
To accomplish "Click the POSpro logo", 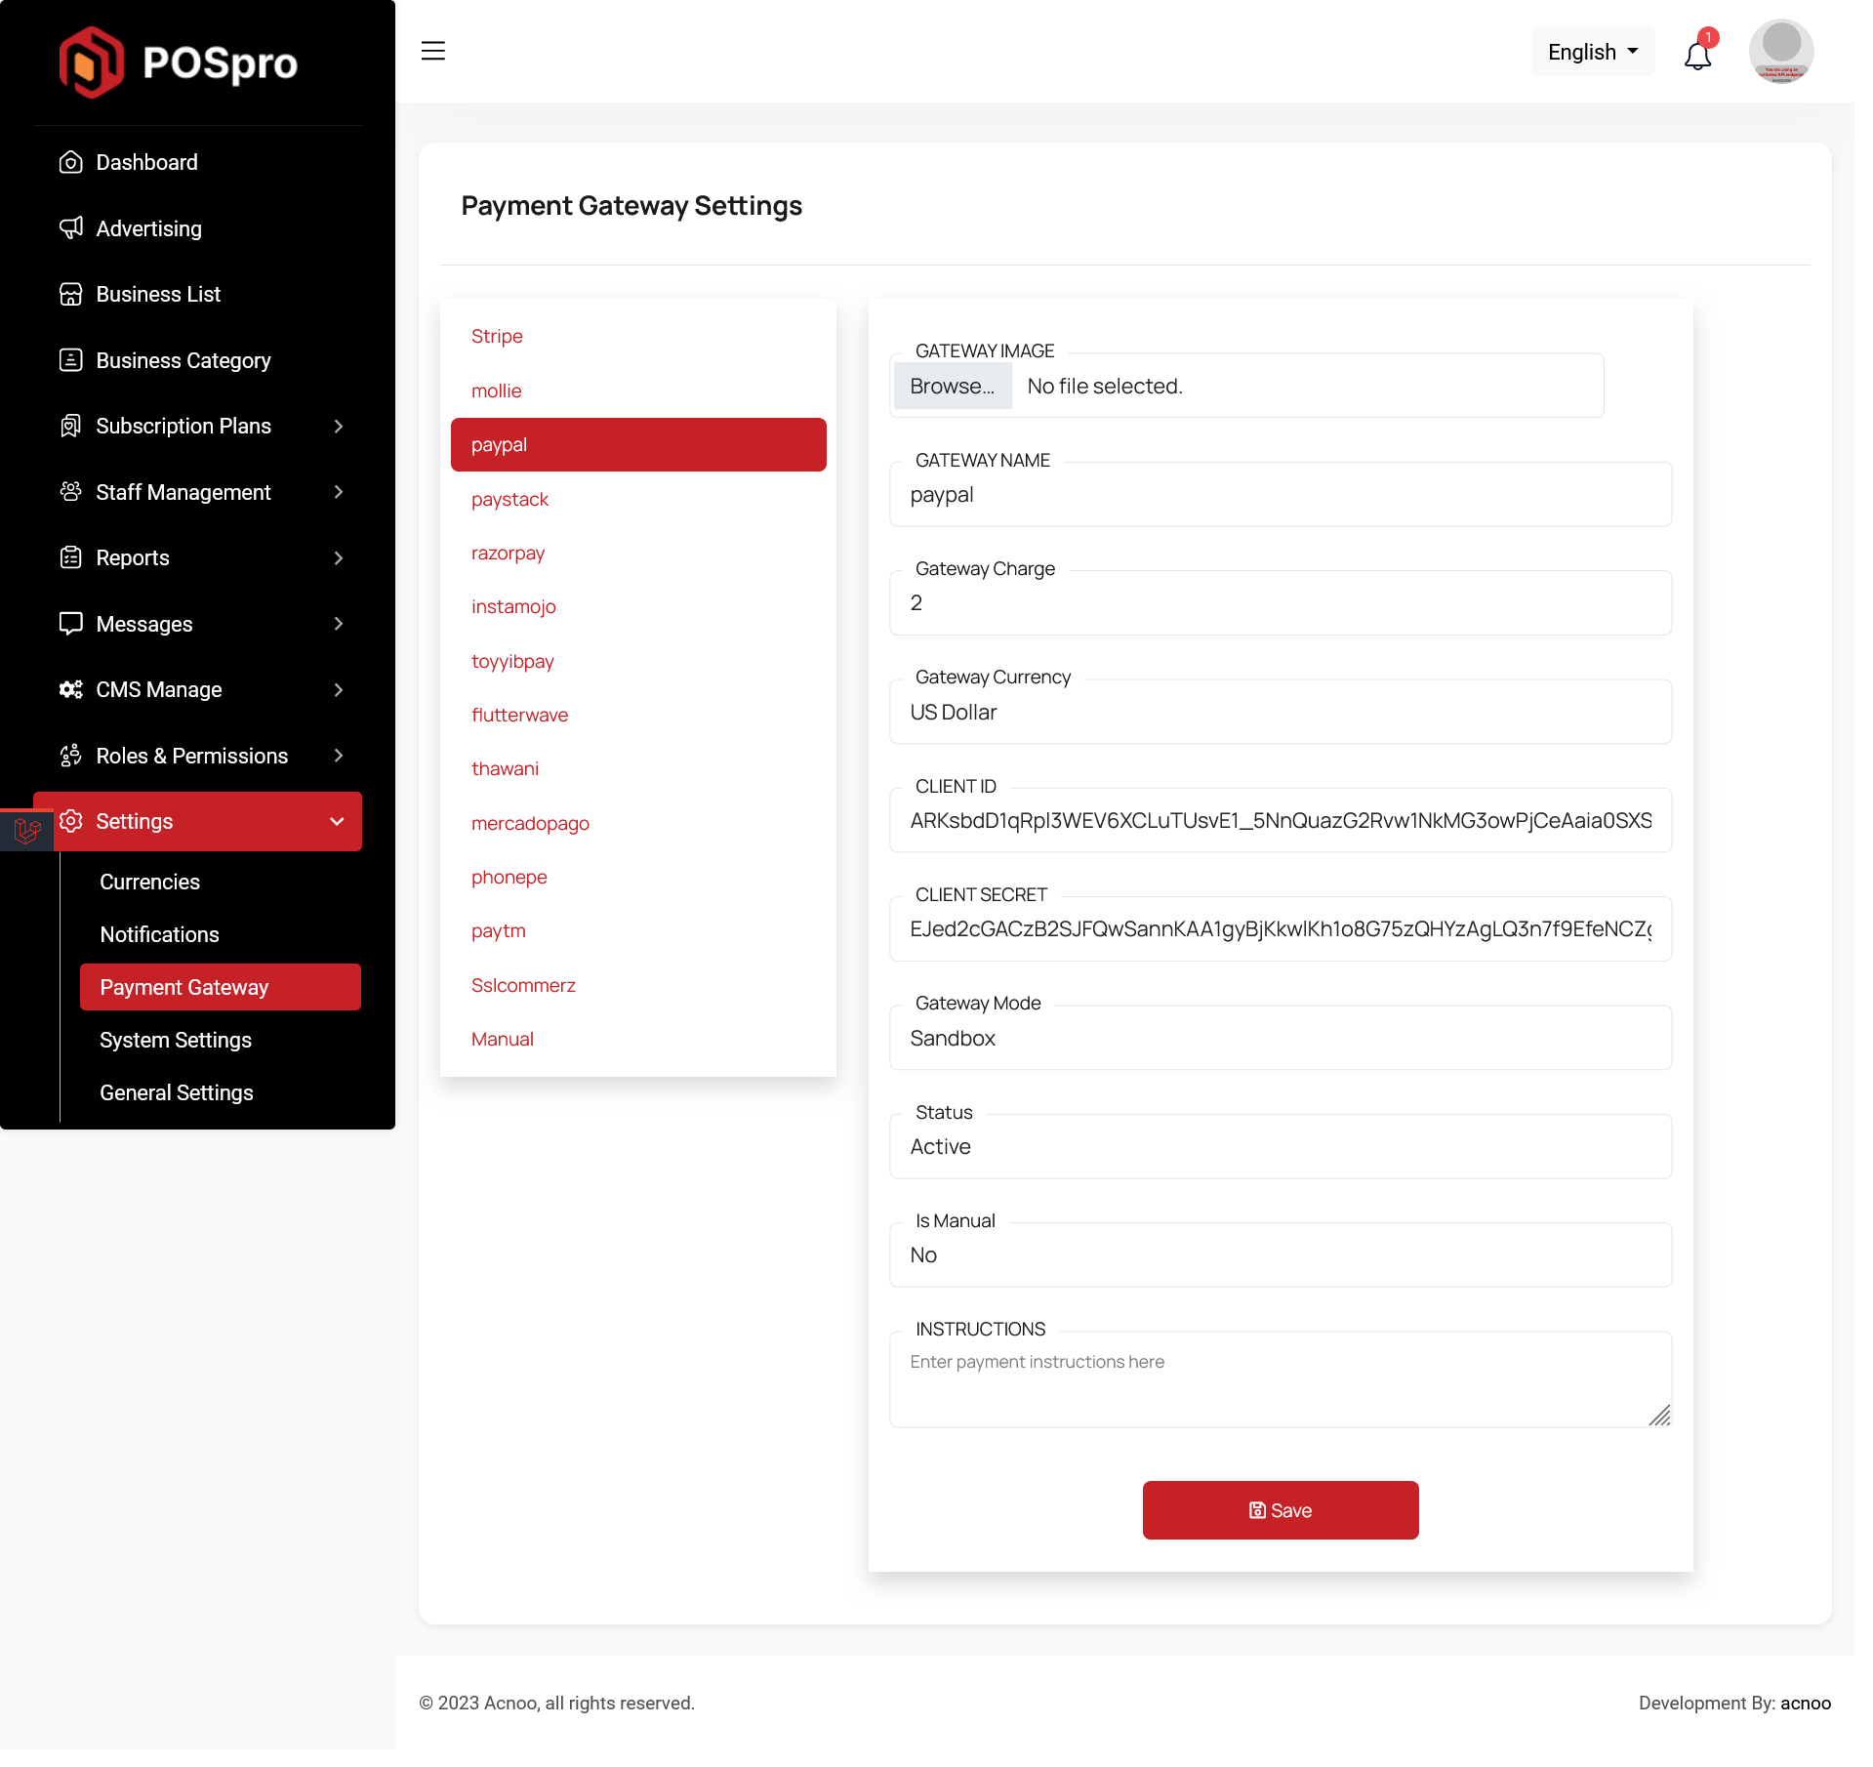I will pyautogui.click(x=179, y=62).
